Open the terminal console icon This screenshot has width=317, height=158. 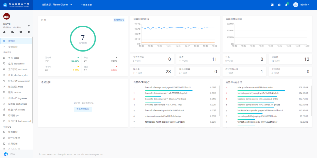272,5
